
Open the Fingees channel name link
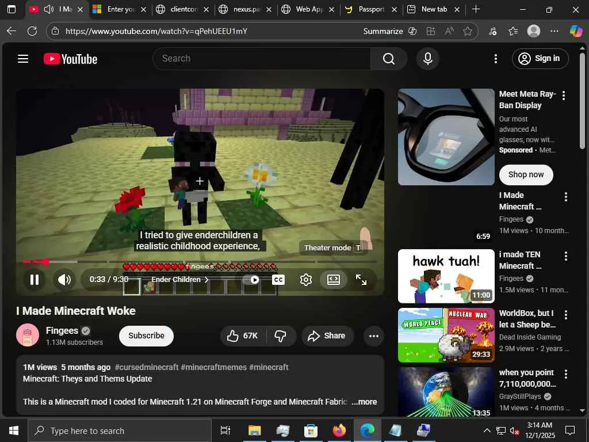(62, 330)
